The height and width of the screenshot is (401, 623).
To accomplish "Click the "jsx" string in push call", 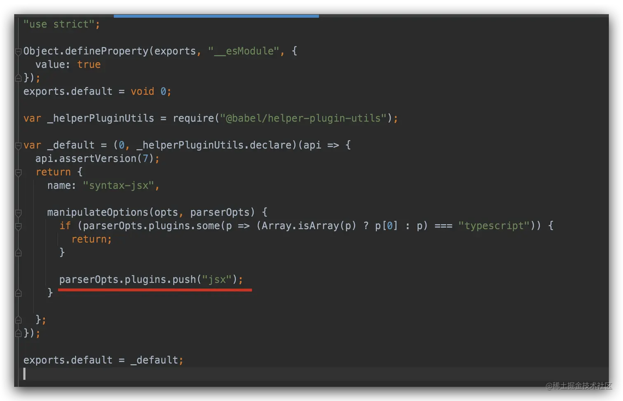I will (x=217, y=279).
